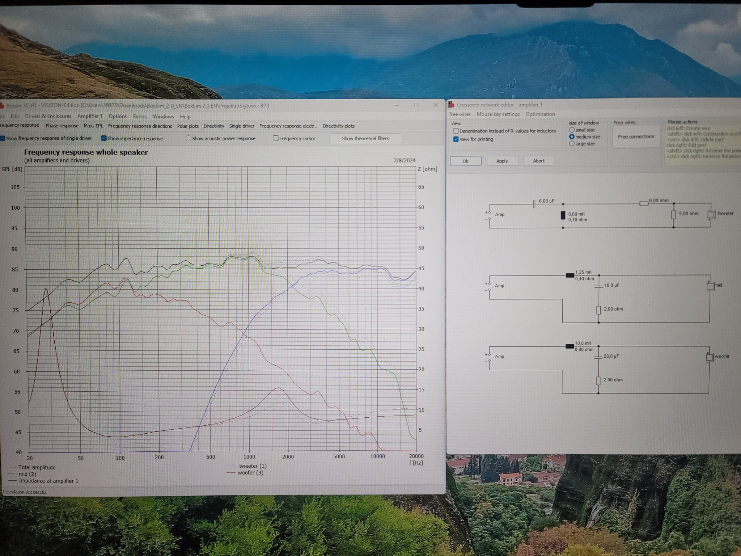741x556 pixels.
Task: Click the 1,25 mH inductor symbol
Action: pos(570,275)
